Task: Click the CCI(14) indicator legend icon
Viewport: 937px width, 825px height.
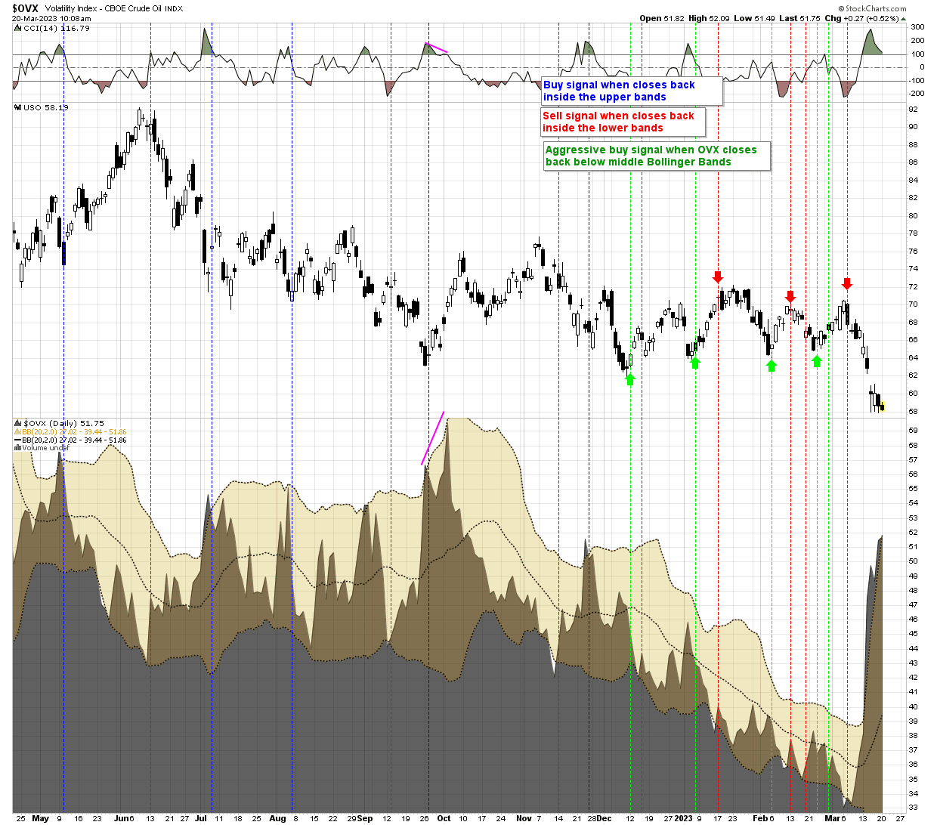Action: click(x=18, y=29)
